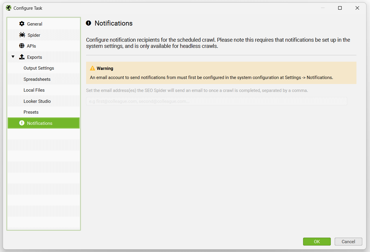Click the Notifications header info icon
Viewport: 370px width, 252px height.
[x=88, y=23]
